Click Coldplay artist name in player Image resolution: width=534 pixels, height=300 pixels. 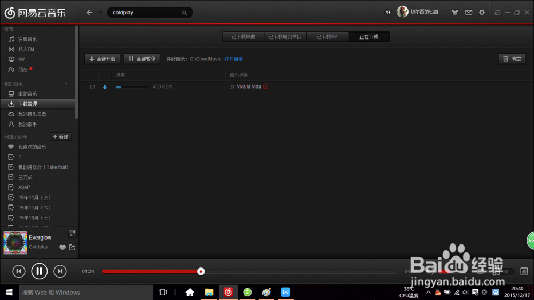[38, 247]
